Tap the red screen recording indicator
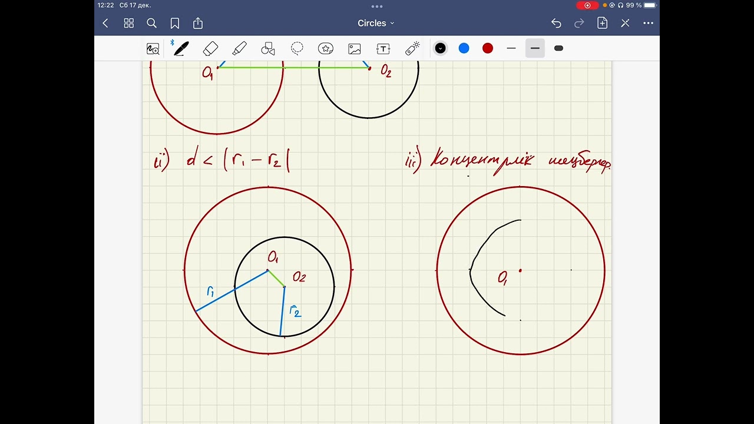 (587, 5)
